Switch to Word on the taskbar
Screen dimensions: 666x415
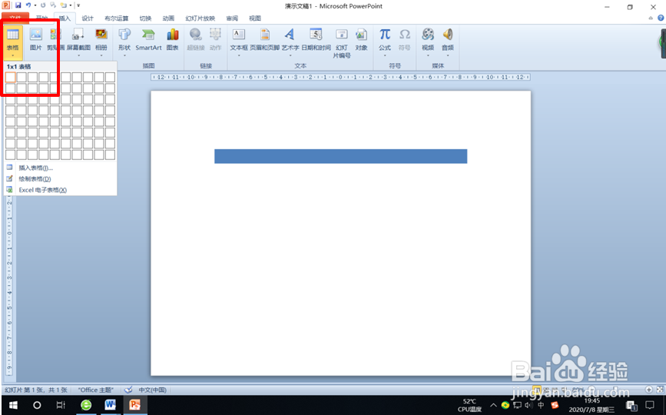[x=111, y=405]
